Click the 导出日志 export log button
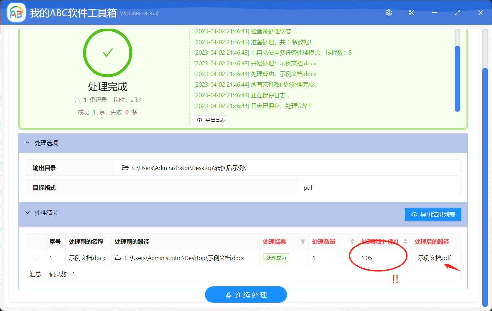The height and width of the screenshot is (311, 492). tap(211, 120)
